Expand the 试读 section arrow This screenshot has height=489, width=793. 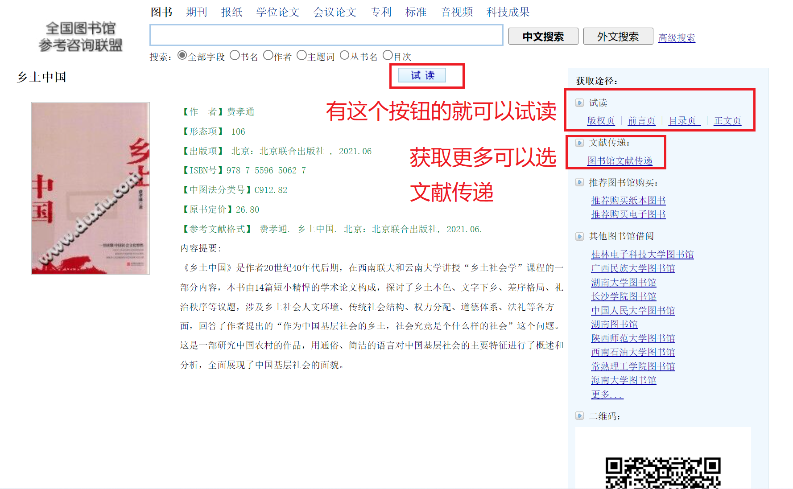[x=579, y=103]
